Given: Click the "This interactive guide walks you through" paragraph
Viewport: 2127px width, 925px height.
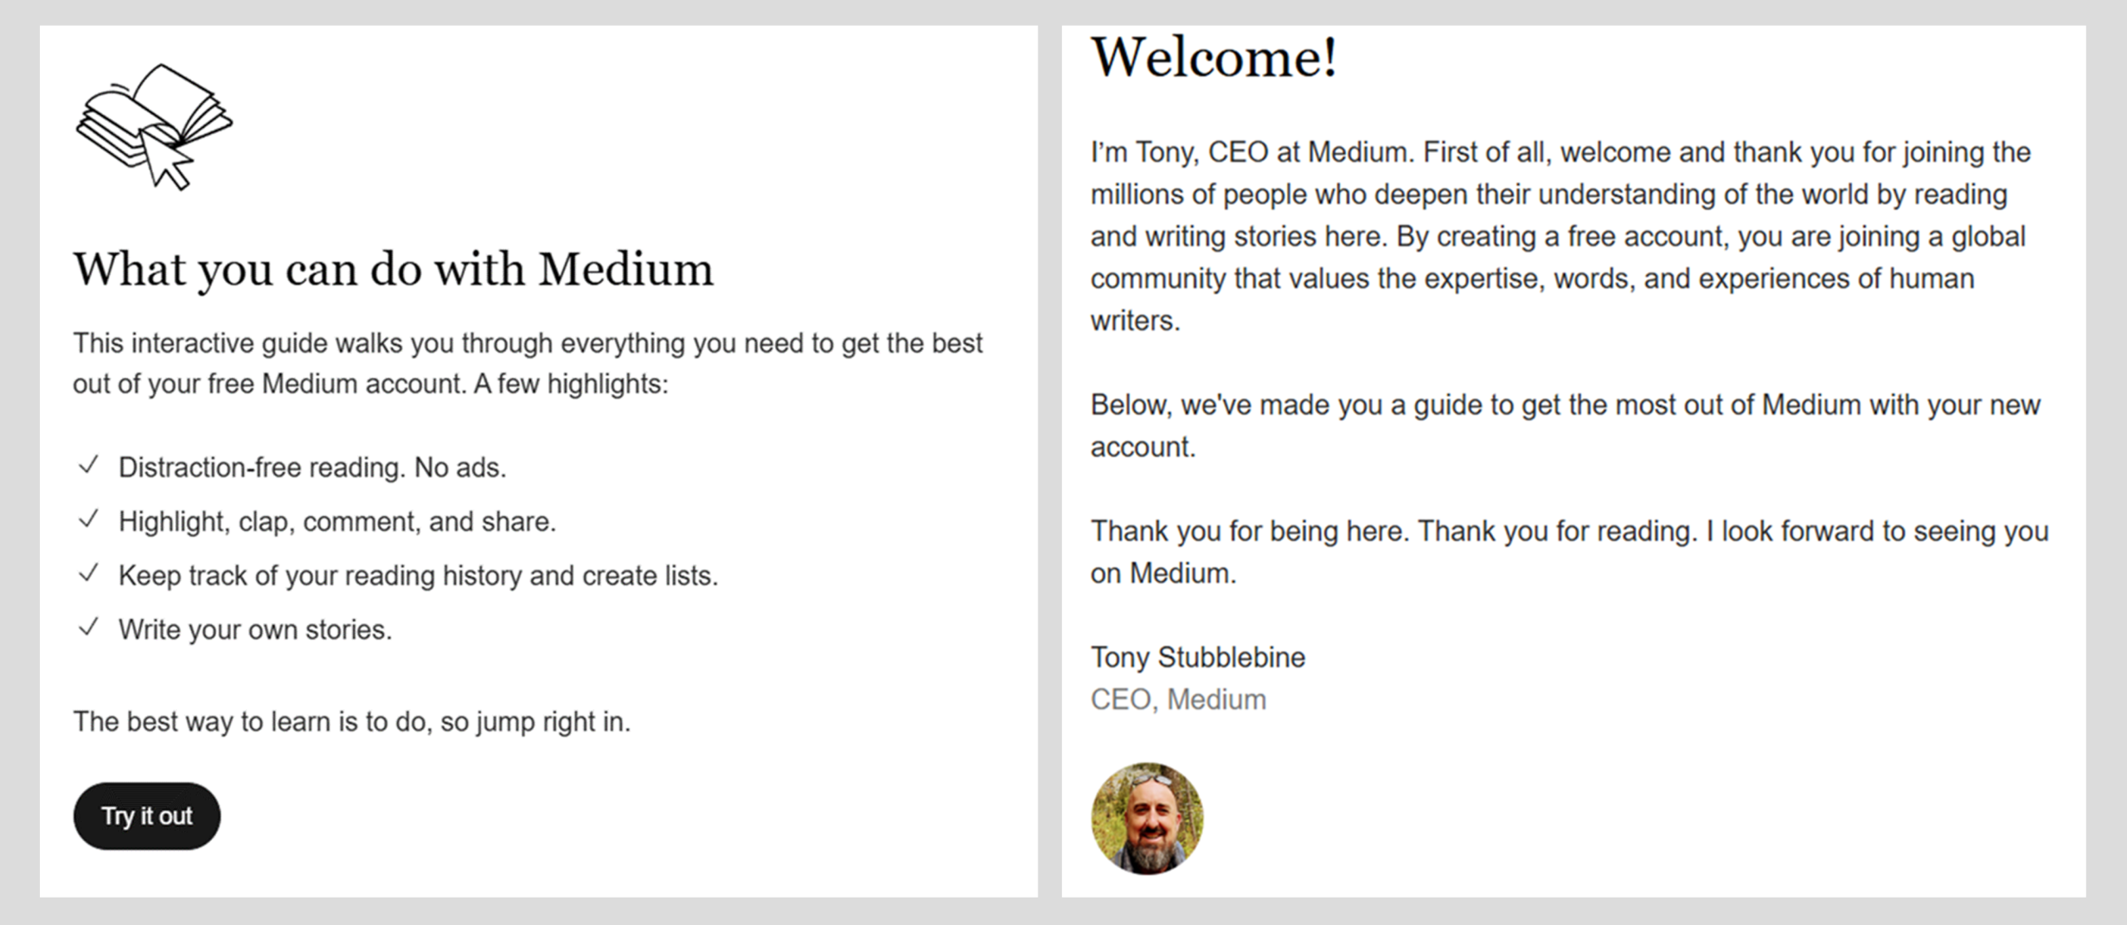Looking at the screenshot, I should (x=528, y=363).
